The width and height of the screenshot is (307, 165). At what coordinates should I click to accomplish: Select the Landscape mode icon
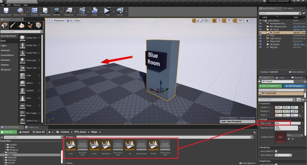22,25
